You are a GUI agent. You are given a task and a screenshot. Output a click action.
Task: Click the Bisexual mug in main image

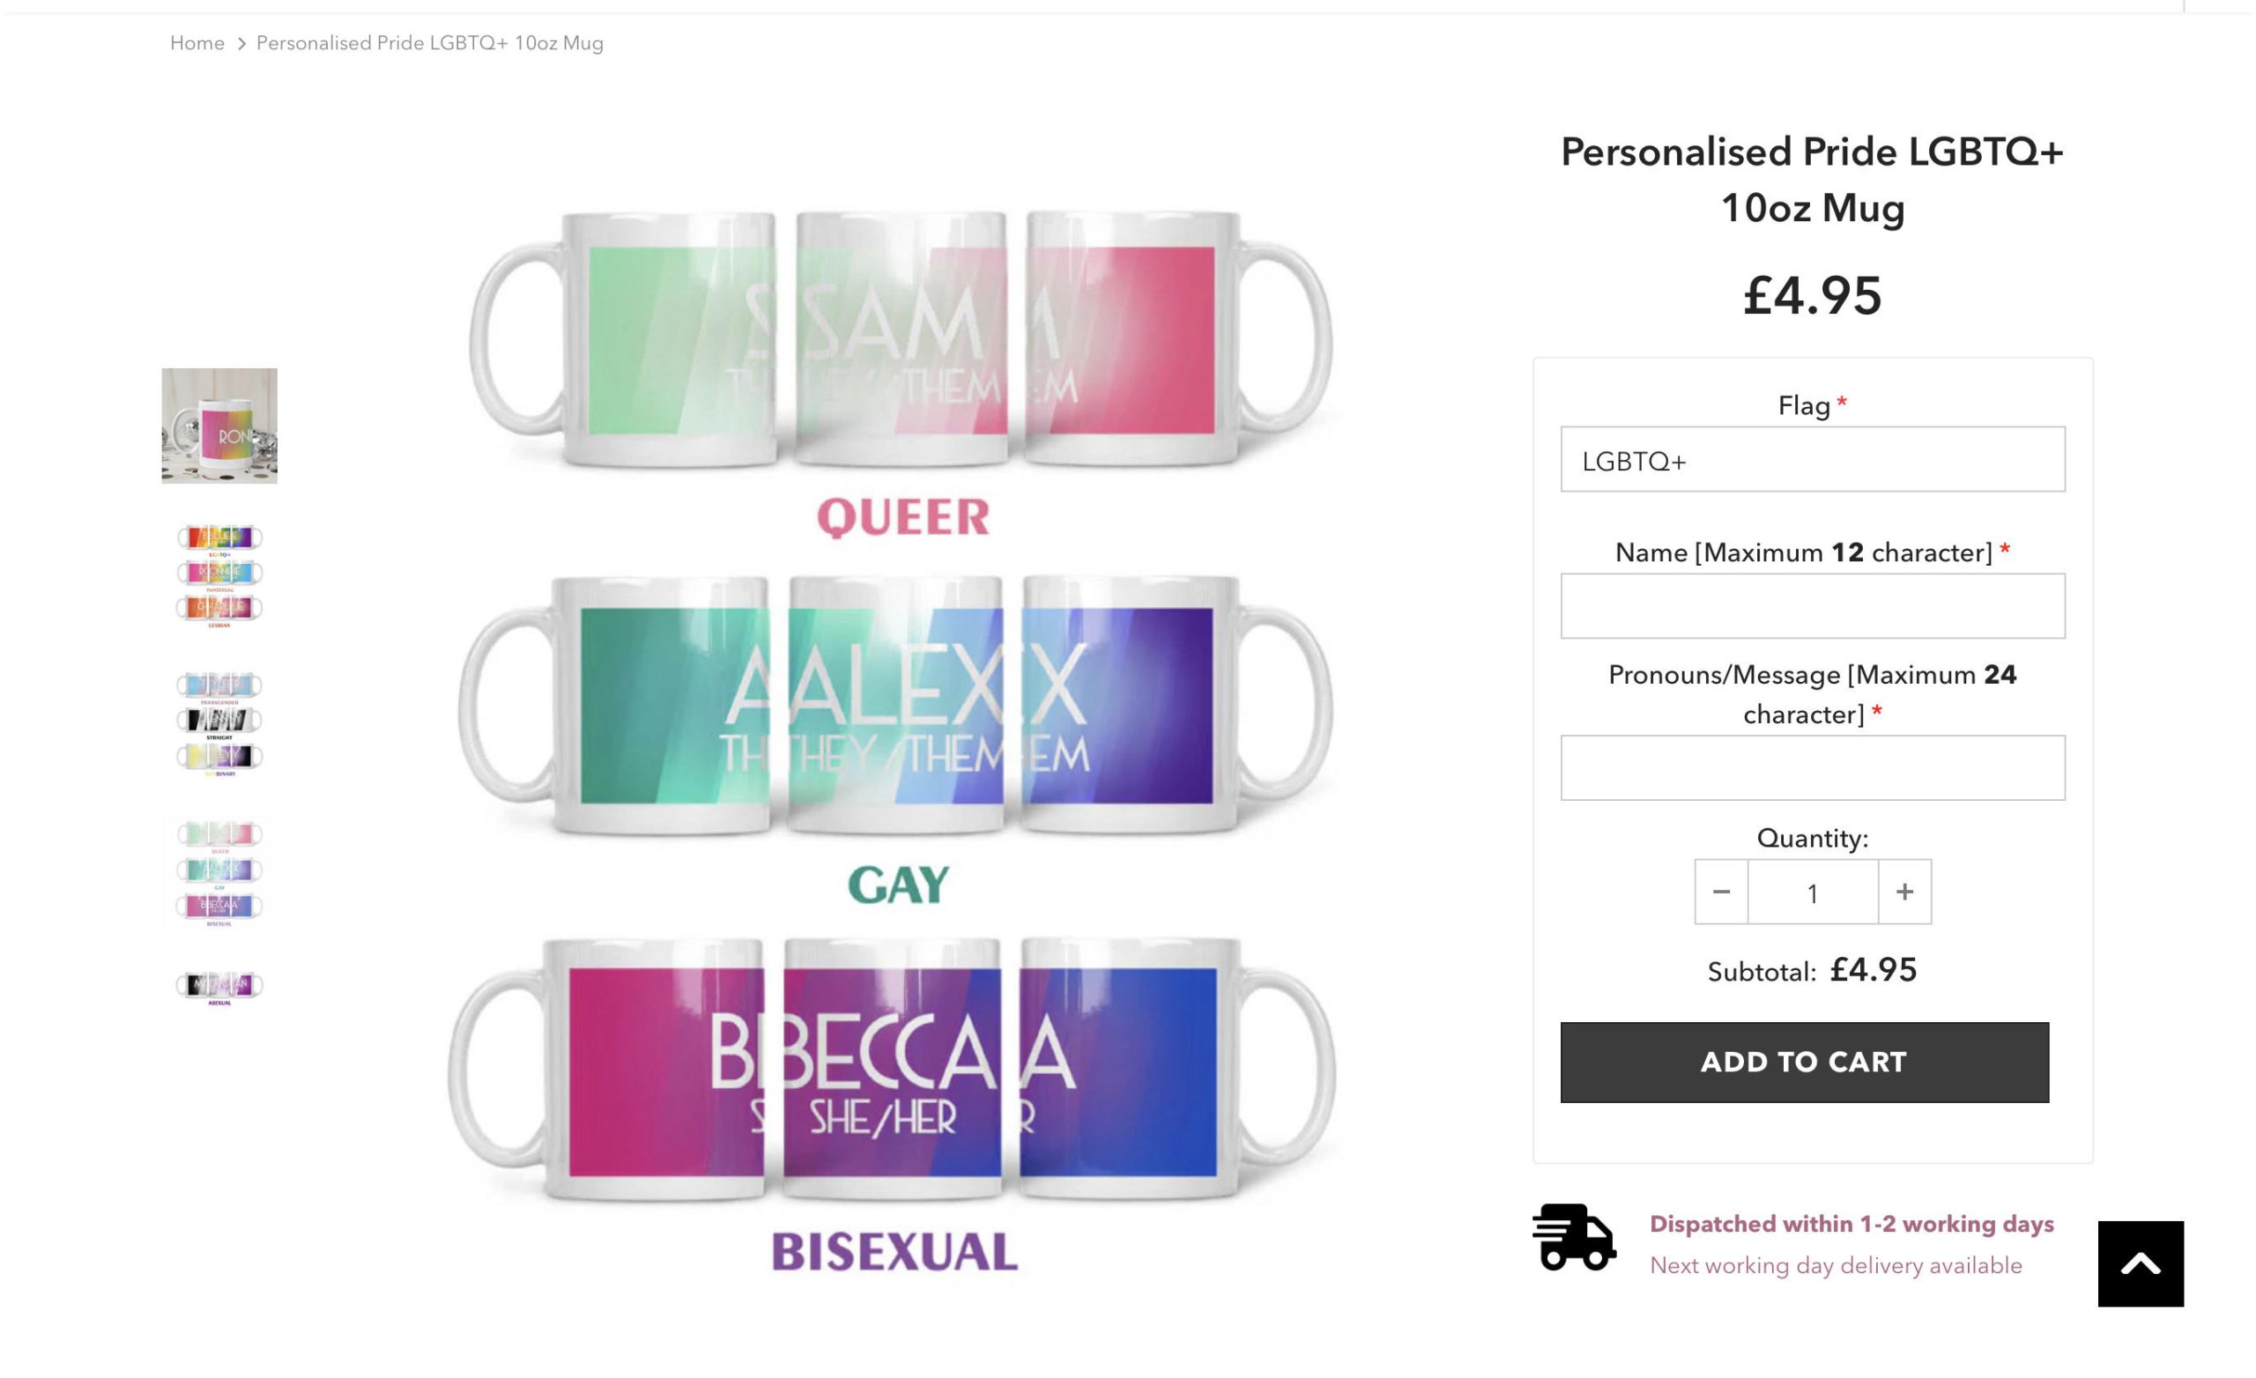coord(893,1071)
